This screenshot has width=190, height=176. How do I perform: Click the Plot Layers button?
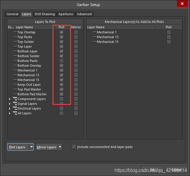(x=18, y=147)
